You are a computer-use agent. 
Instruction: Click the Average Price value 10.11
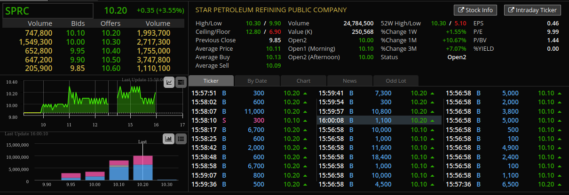pos(273,49)
